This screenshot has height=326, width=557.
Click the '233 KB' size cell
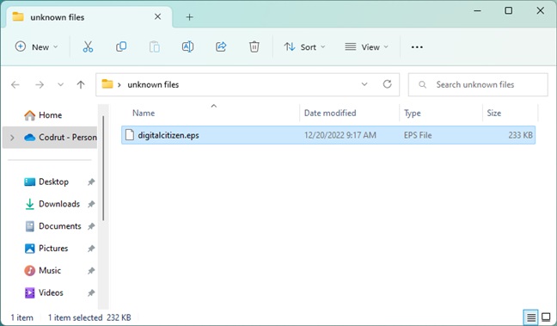pos(520,135)
